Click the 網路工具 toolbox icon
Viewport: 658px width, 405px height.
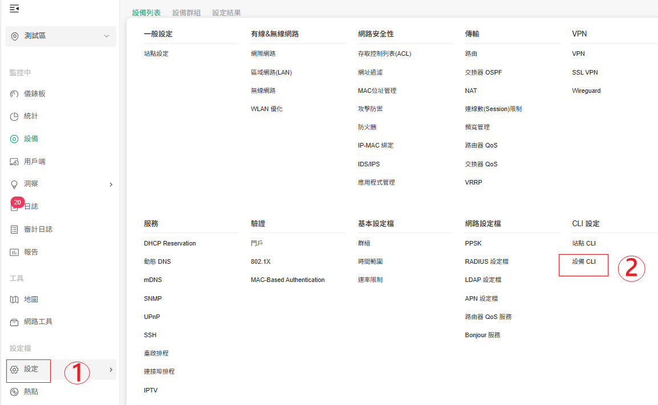click(x=14, y=322)
